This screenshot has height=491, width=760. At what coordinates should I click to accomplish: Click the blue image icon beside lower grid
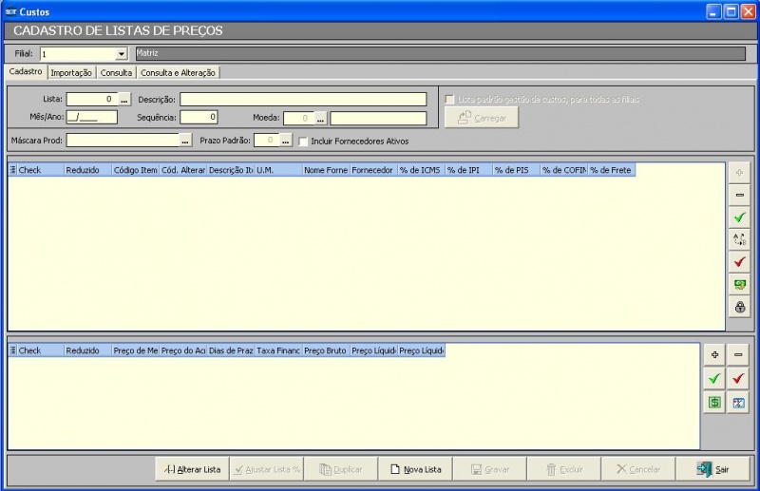point(739,403)
